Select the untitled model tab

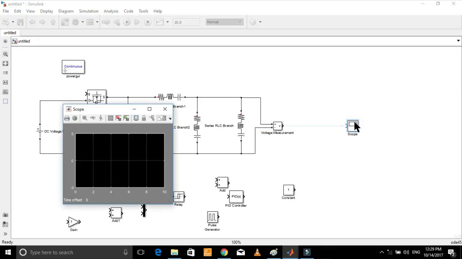[x=10, y=33]
